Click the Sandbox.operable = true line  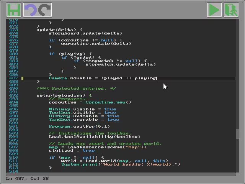84,120
